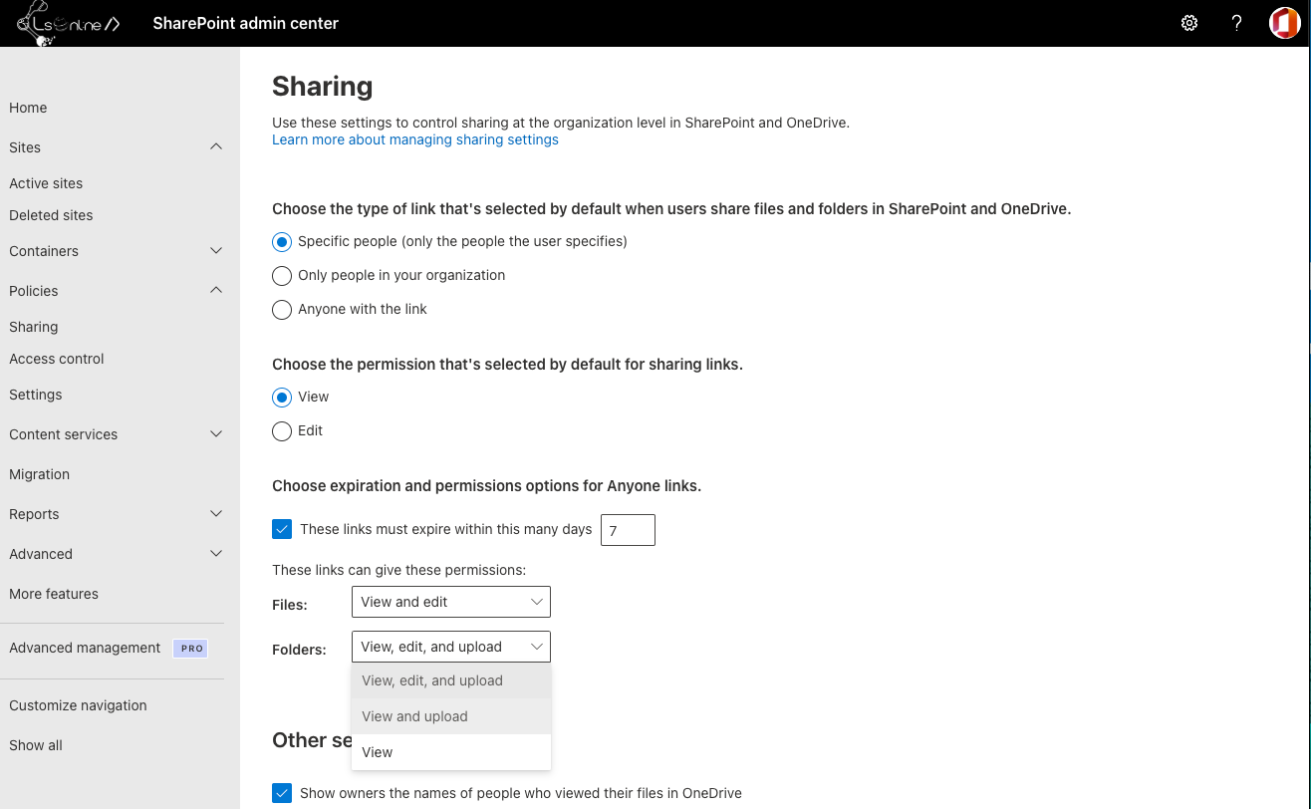Expand the Content services chevron
Screen dimensions: 1311x809
tap(216, 434)
